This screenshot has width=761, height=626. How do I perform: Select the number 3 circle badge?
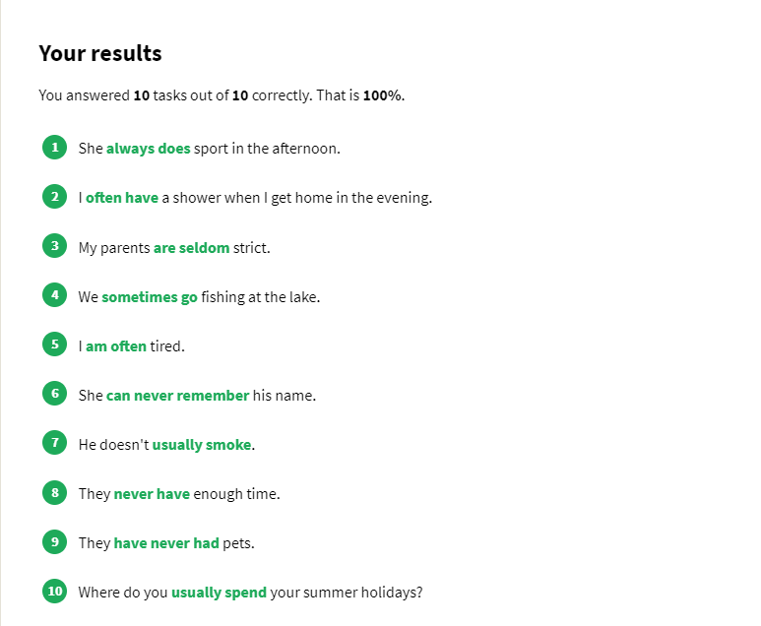pyautogui.click(x=55, y=246)
